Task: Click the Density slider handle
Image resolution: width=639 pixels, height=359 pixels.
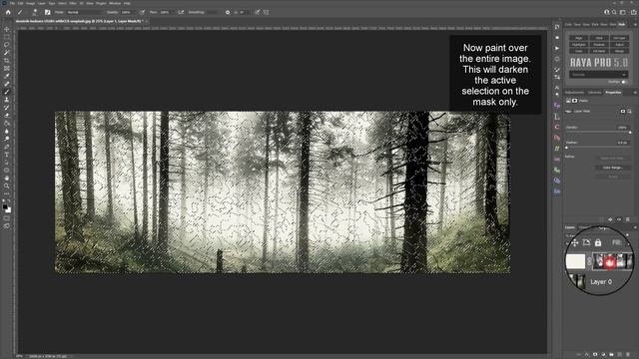Action: pos(630,133)
